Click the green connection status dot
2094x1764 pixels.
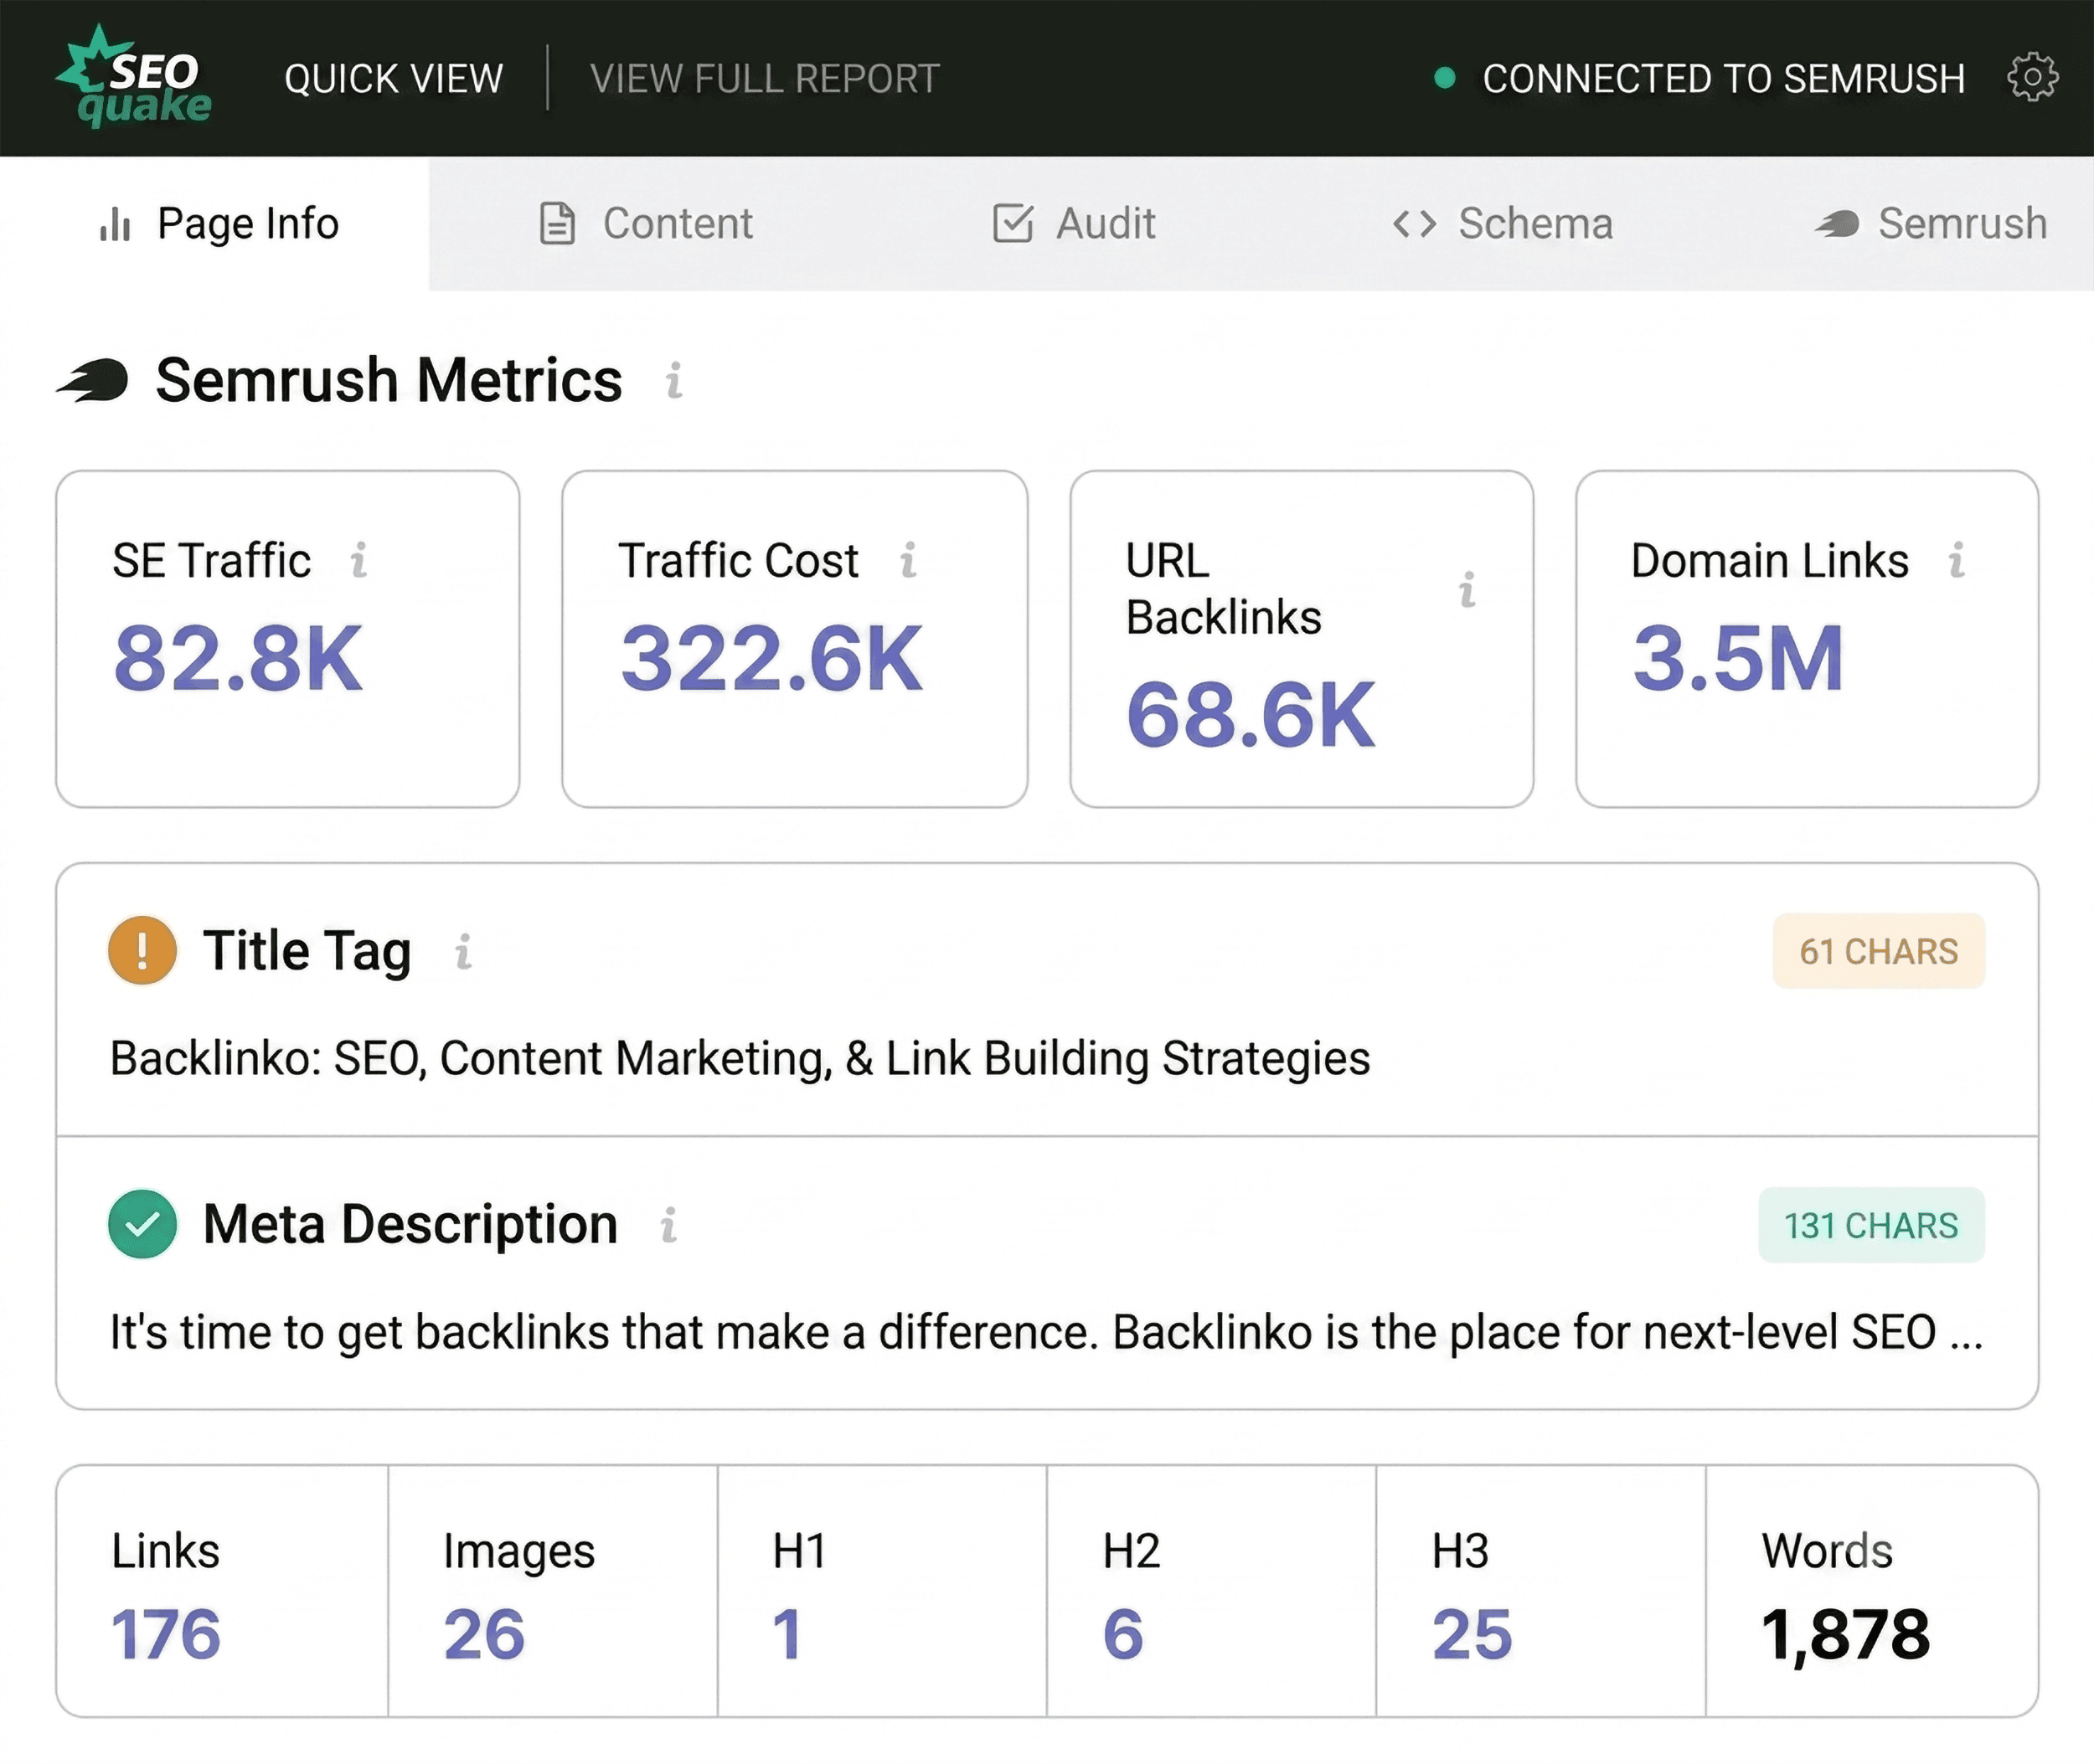click(1444, 78)
